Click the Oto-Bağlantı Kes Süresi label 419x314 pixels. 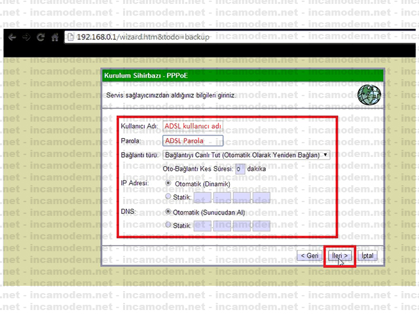click(198, 169)
